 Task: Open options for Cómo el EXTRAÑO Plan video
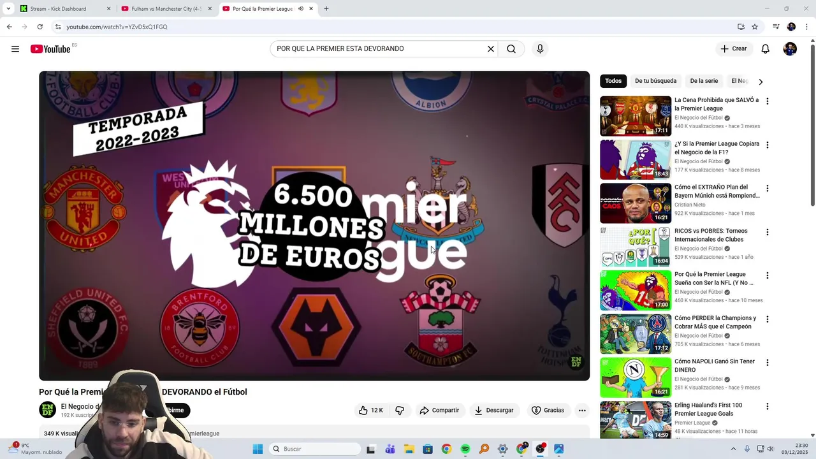click(x=767, y=189)
